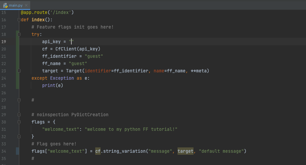Click the string_variation method name
Image resolution: width=306 pixels, height=165 pixels.
pos(124,151)
